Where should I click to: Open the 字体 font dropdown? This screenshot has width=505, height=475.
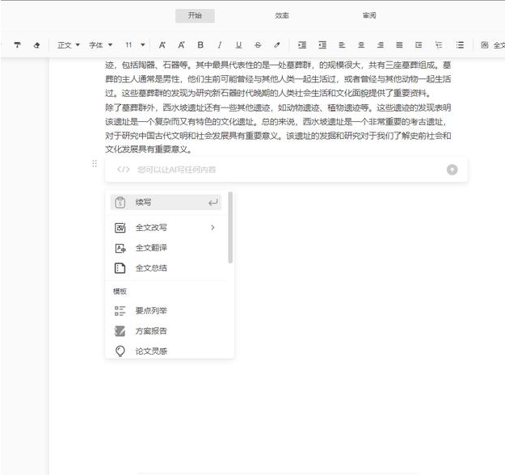tap(100, 45)
